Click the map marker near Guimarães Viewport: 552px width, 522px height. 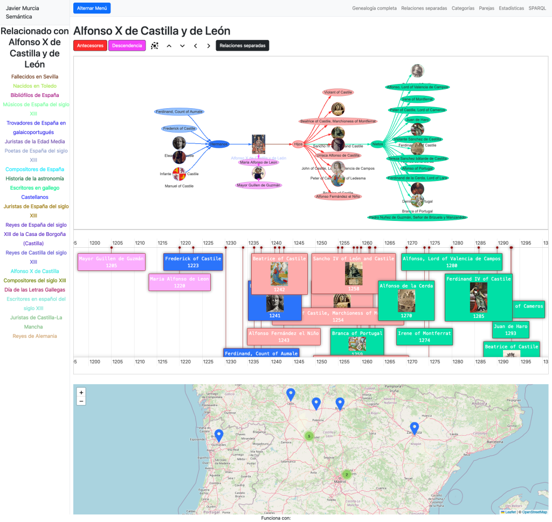[219, 435]
